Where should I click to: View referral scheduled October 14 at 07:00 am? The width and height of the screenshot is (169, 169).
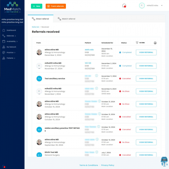click(146, 142)
